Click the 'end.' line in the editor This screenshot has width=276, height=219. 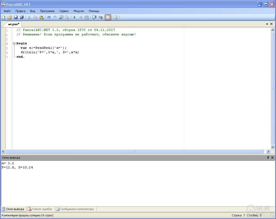click(20, 57)
